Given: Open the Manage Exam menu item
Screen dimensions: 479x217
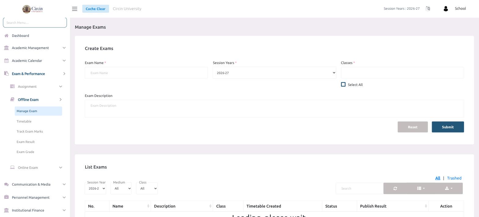Looking at the screenshot, I should point(38,111).
